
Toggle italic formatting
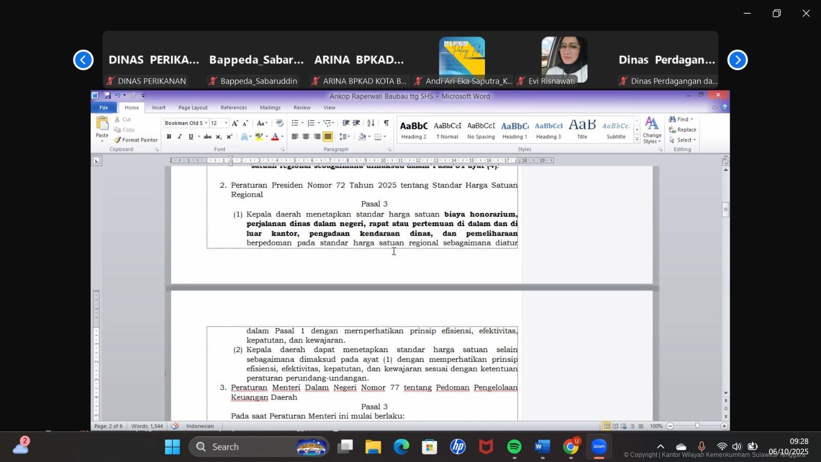(180, 137)
